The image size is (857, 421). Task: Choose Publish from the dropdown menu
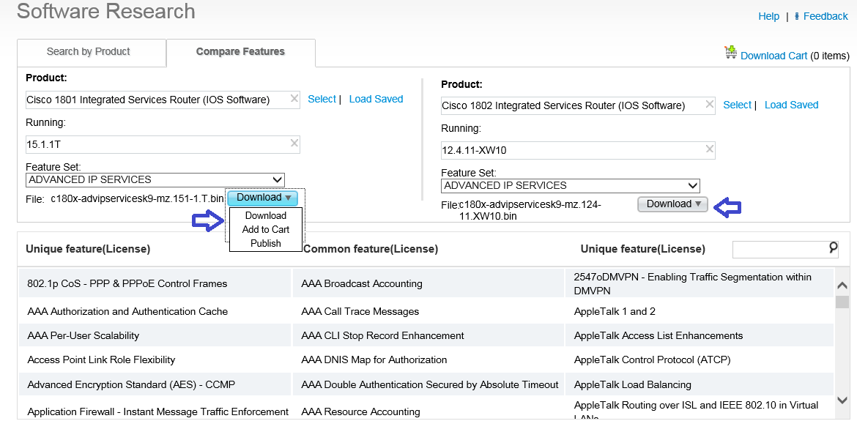[x=266, y=244]
